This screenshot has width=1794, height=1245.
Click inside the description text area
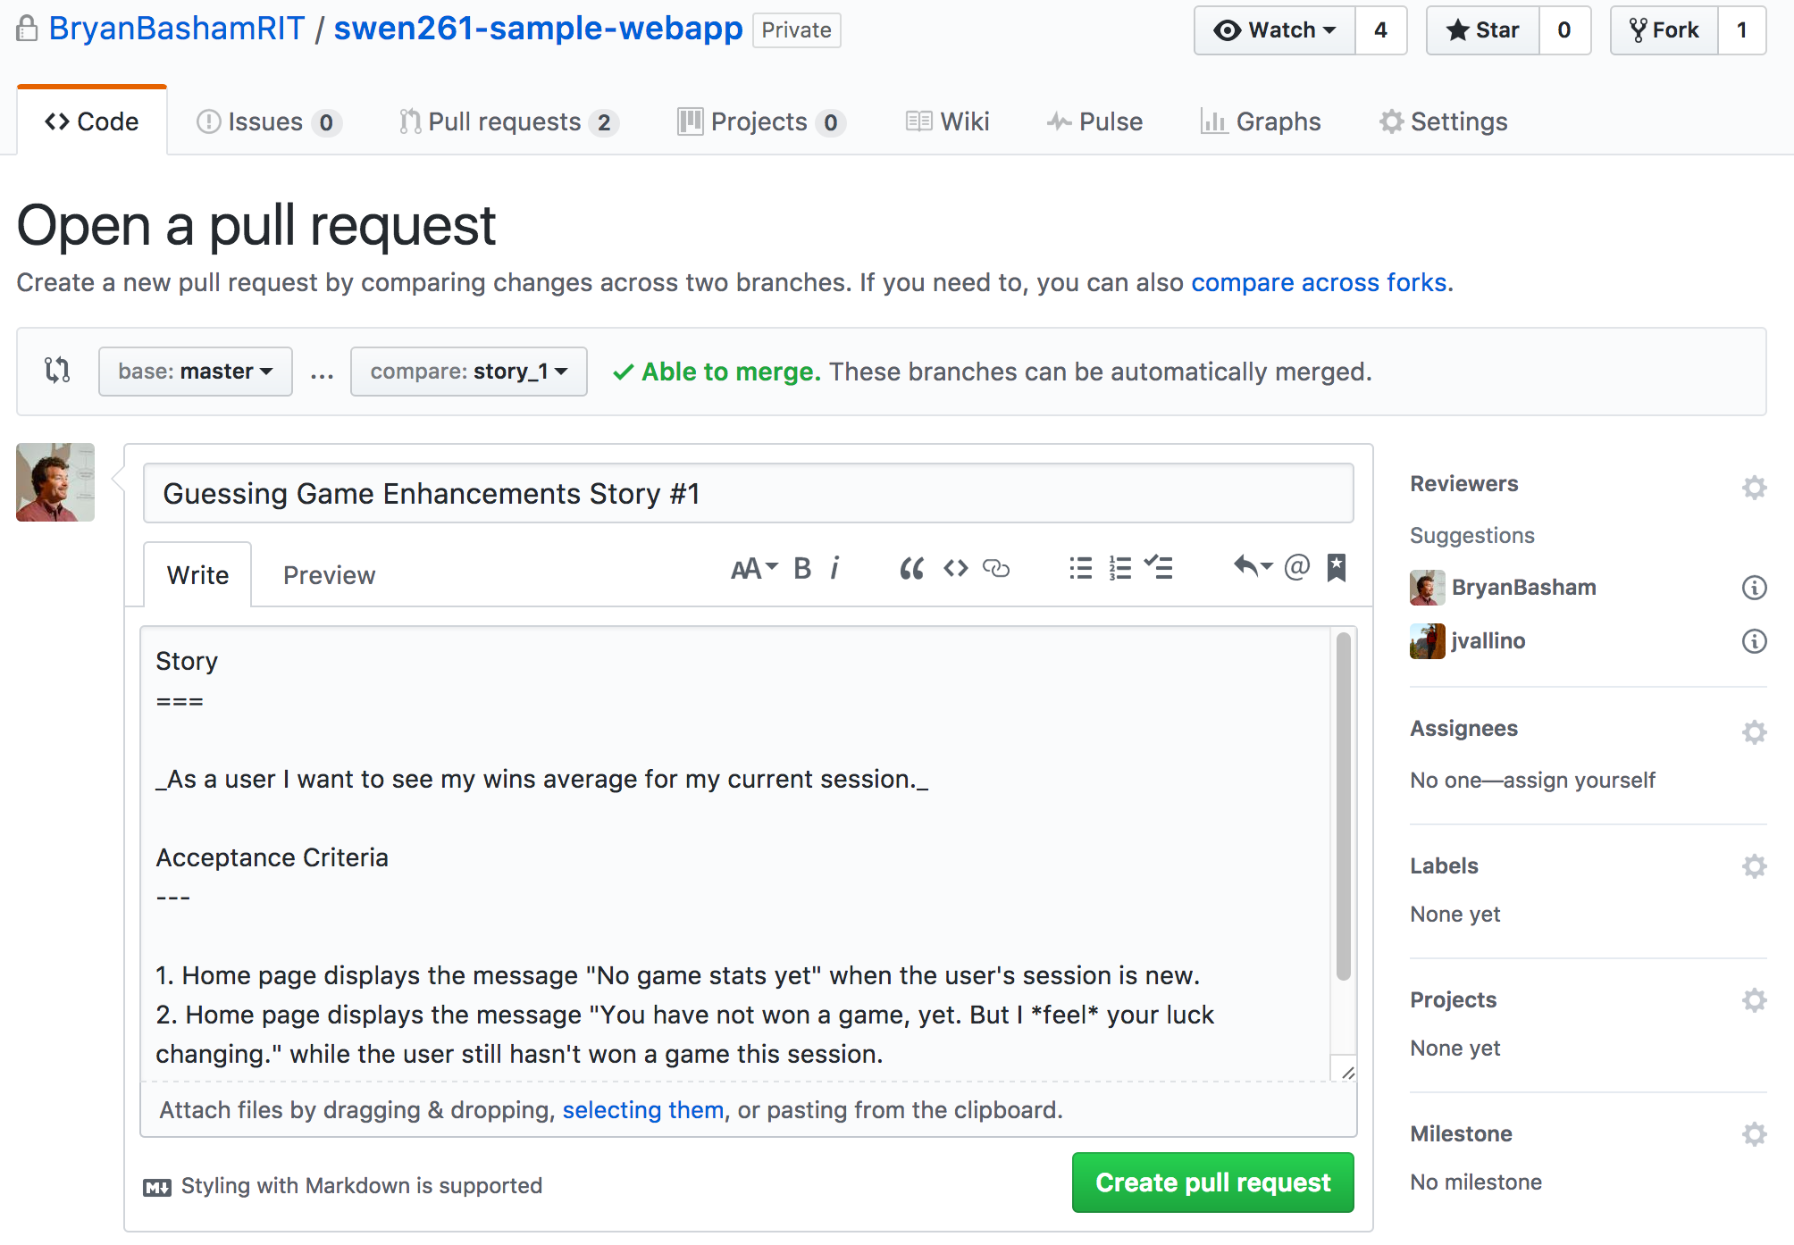tap(735, 854)
